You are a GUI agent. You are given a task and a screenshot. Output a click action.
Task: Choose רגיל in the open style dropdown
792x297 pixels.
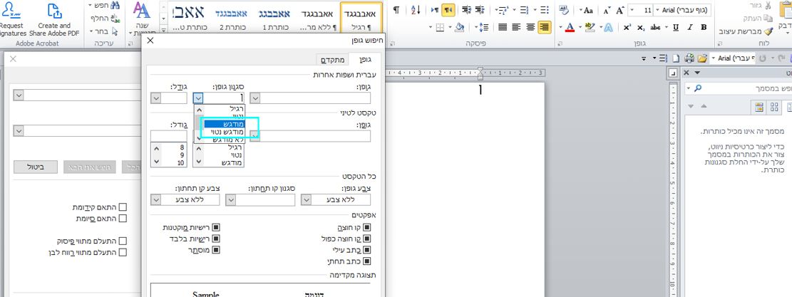tap(223, 108)
